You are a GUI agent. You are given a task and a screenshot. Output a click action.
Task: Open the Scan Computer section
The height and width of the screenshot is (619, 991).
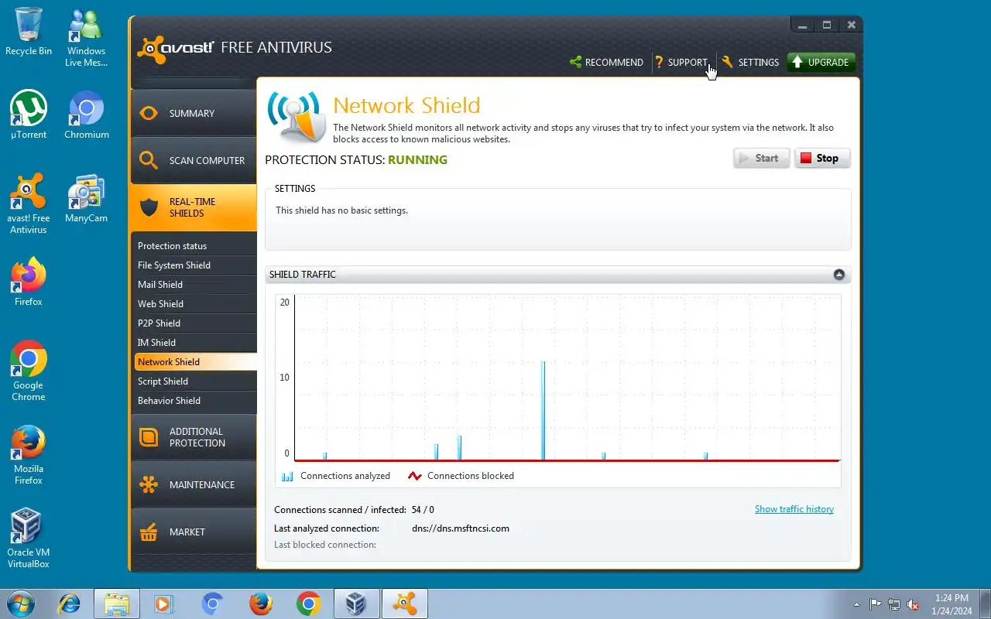click(194, 160)
